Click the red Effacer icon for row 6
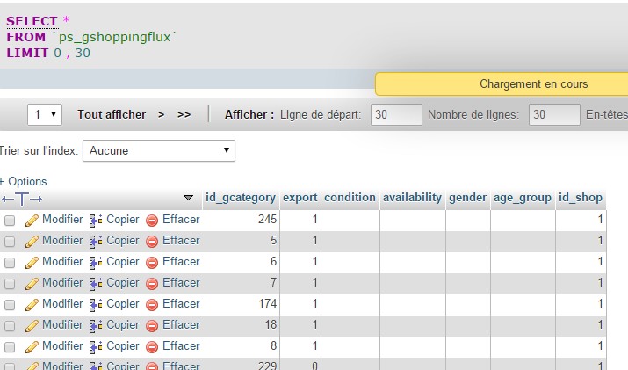 pos(152,262)
